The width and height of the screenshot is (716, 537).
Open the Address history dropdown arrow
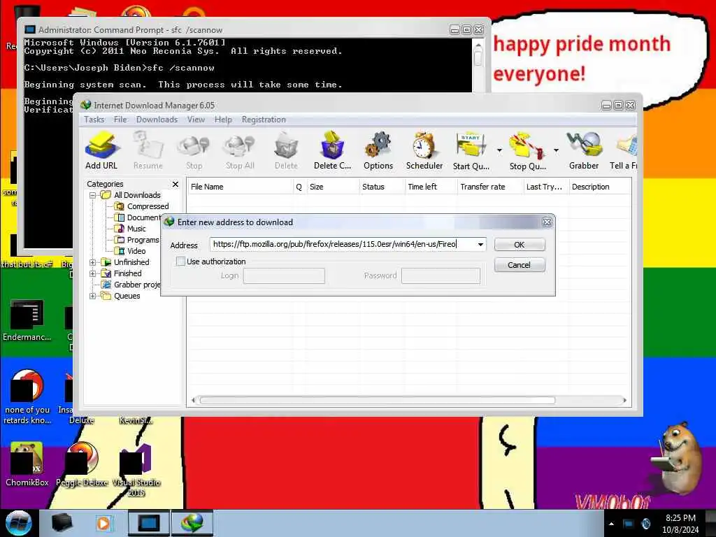click(480, 244)
